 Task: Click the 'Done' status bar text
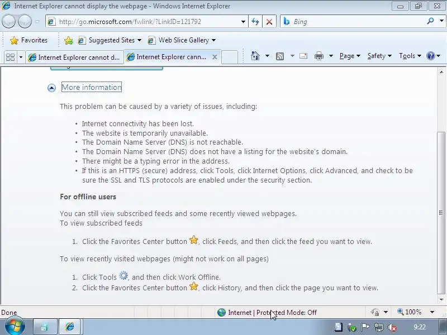(x=9, y=313)
